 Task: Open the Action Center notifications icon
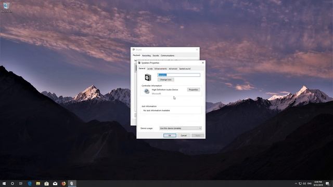pyautogui.click(x=327, y=183)
